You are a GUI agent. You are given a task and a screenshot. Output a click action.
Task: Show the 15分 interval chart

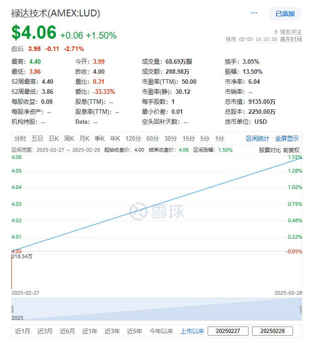coord(189,138)
